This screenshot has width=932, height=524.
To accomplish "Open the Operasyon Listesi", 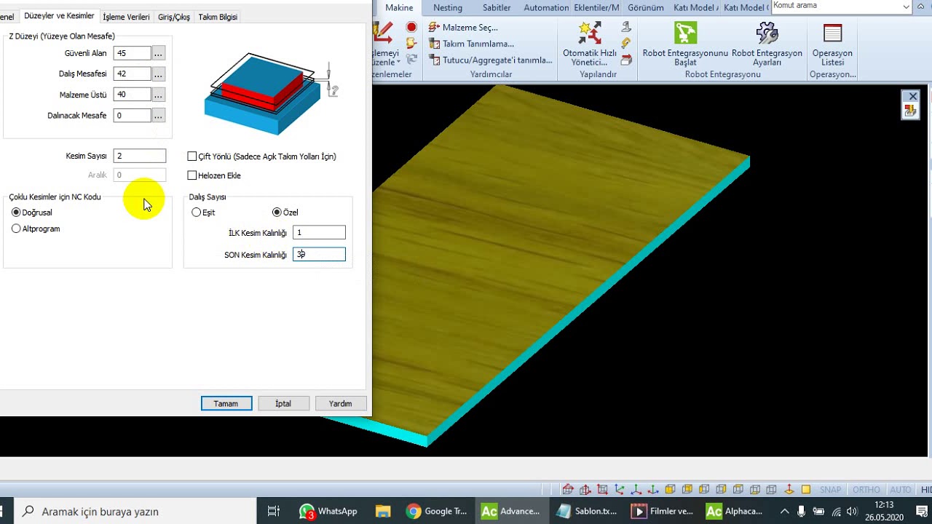I will 832,44.
